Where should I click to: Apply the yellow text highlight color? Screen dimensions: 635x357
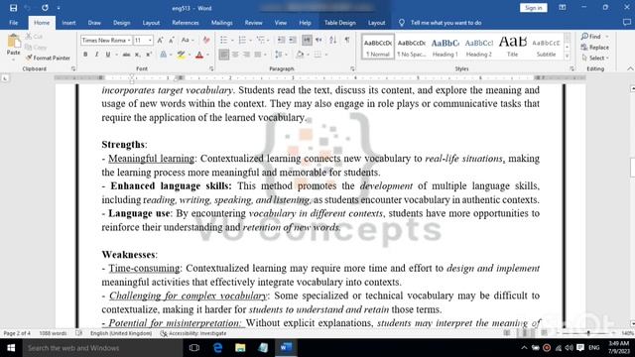[x=181, y=55]
